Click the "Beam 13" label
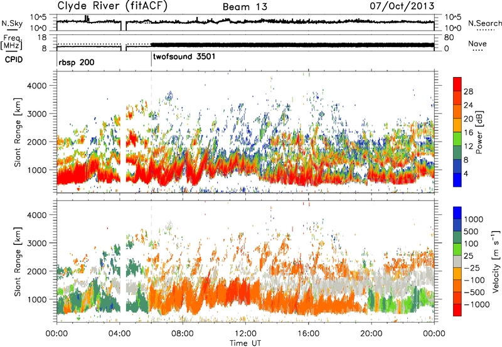This screenshot has width=502, height=347. click(245, 7)
